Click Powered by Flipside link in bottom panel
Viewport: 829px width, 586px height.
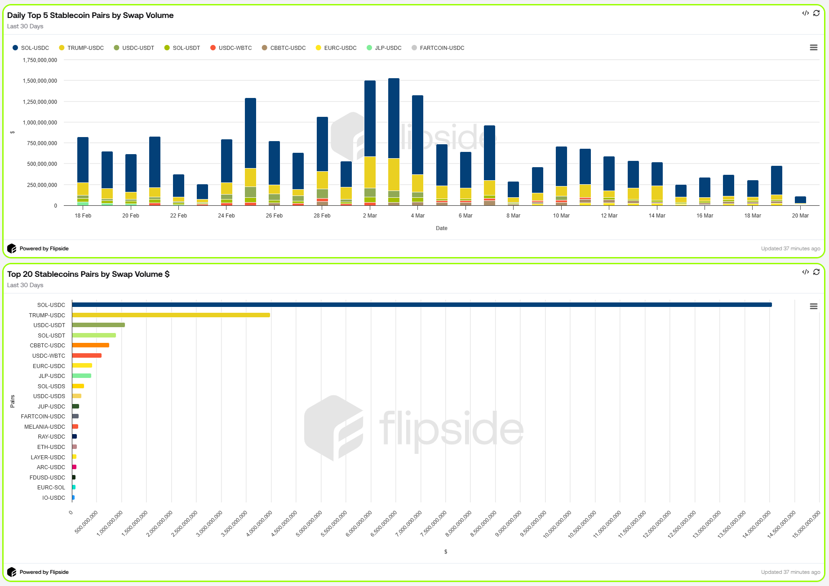click(44, 572)
